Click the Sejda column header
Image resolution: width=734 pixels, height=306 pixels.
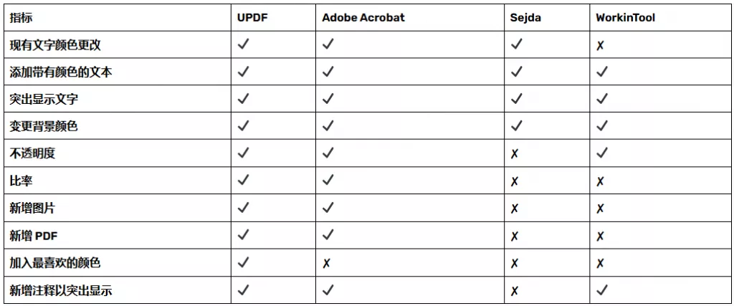click(x=525, y=17)
